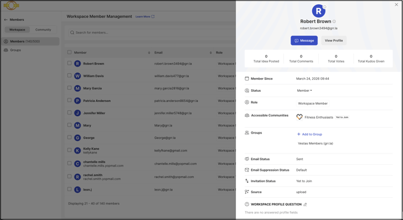Click the Mary@grr.la email cell
Viewport: 403px width, 220px height.
(163, 125)
